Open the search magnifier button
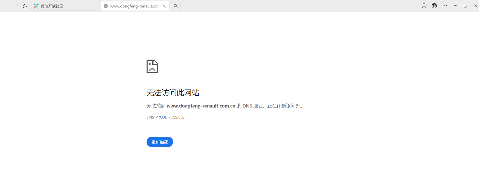Image resolution: width=479 pixels, height=175 pixels. pyautogui.click(x=176, y=6)
